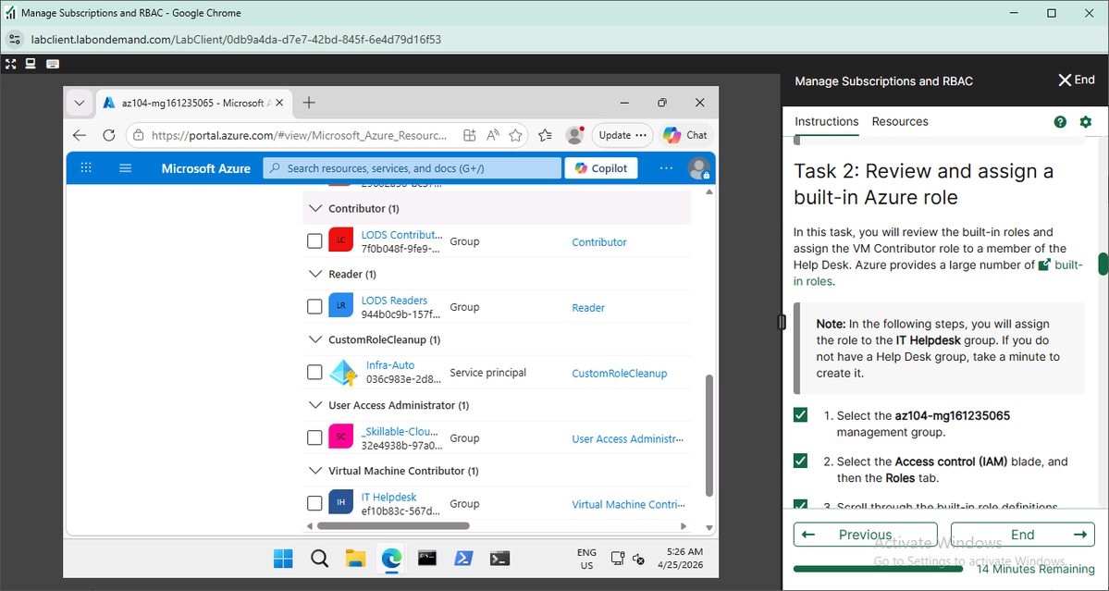Click the horizontal scrollbar in role list

pyautogui.click(x=393, y=526)
